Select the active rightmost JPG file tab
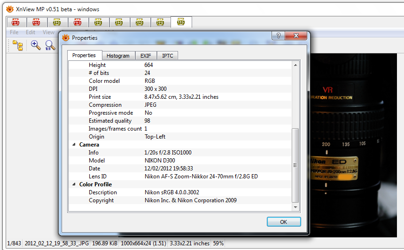Screen dimensions: 404x250 tap(181, 22)
